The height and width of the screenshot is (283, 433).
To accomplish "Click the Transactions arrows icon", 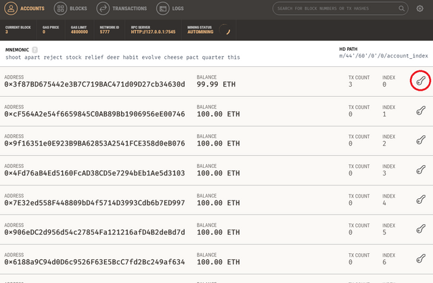I will pyautogui.click(x=103, y=9).
